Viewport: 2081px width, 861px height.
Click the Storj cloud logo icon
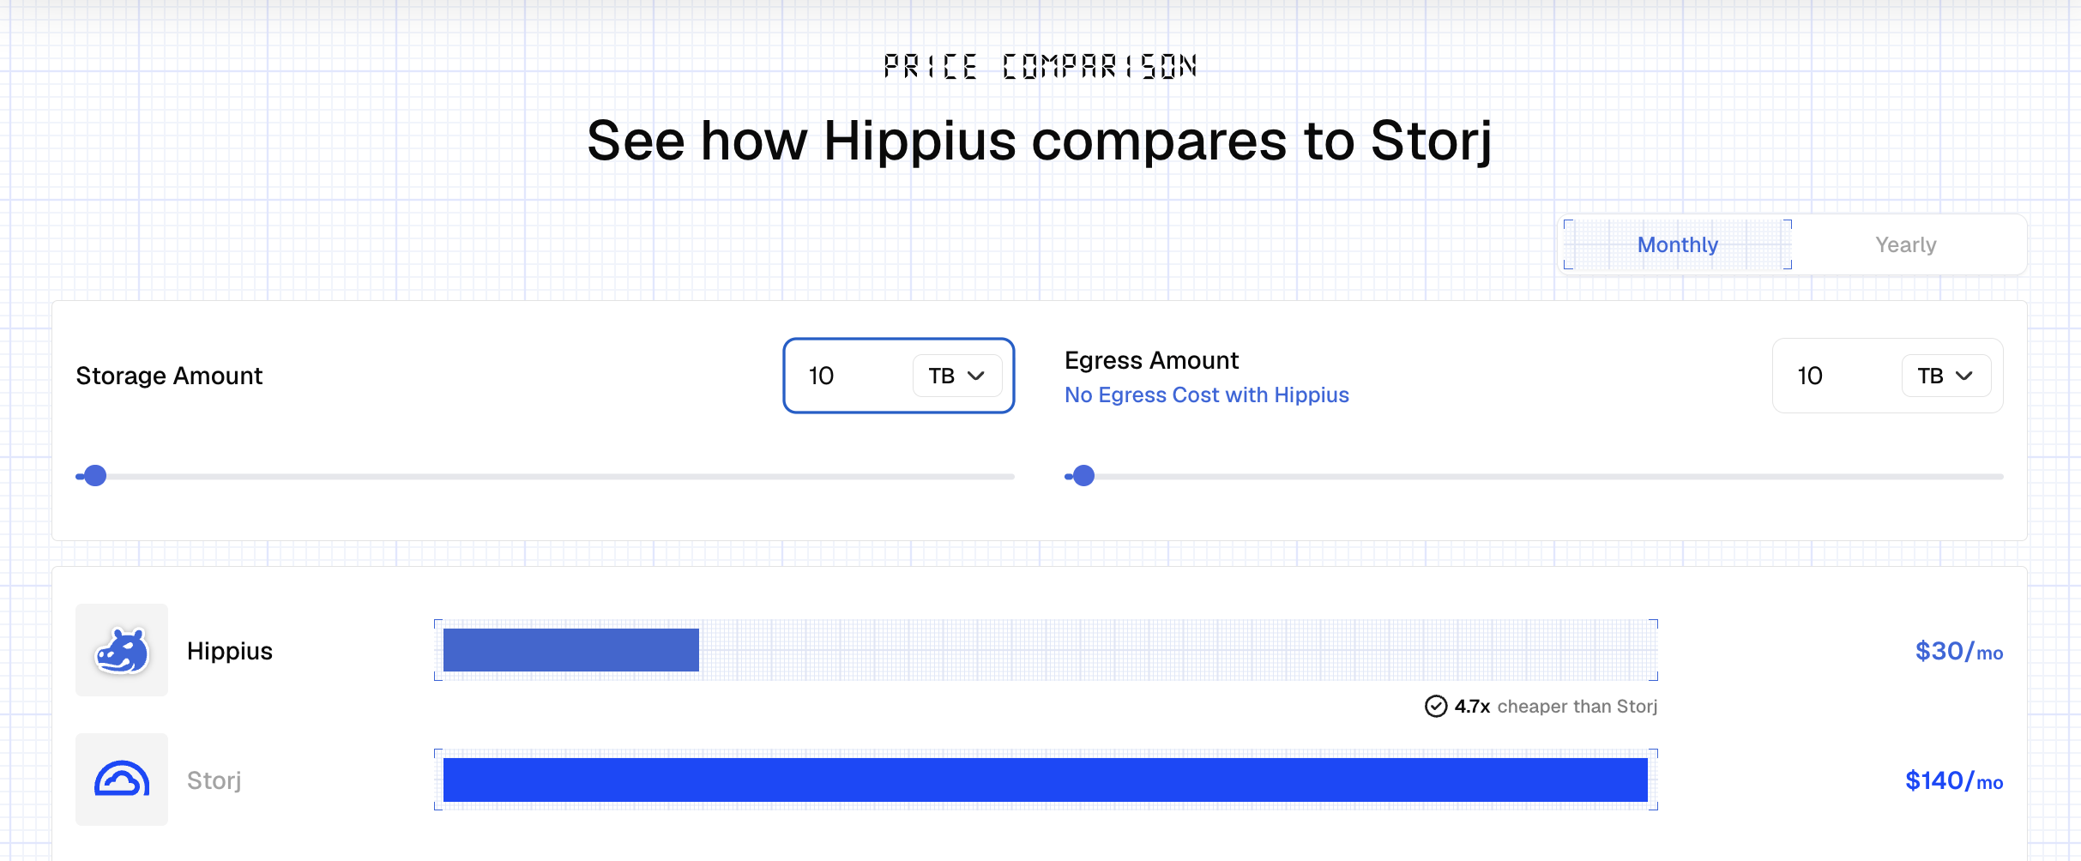122,780
